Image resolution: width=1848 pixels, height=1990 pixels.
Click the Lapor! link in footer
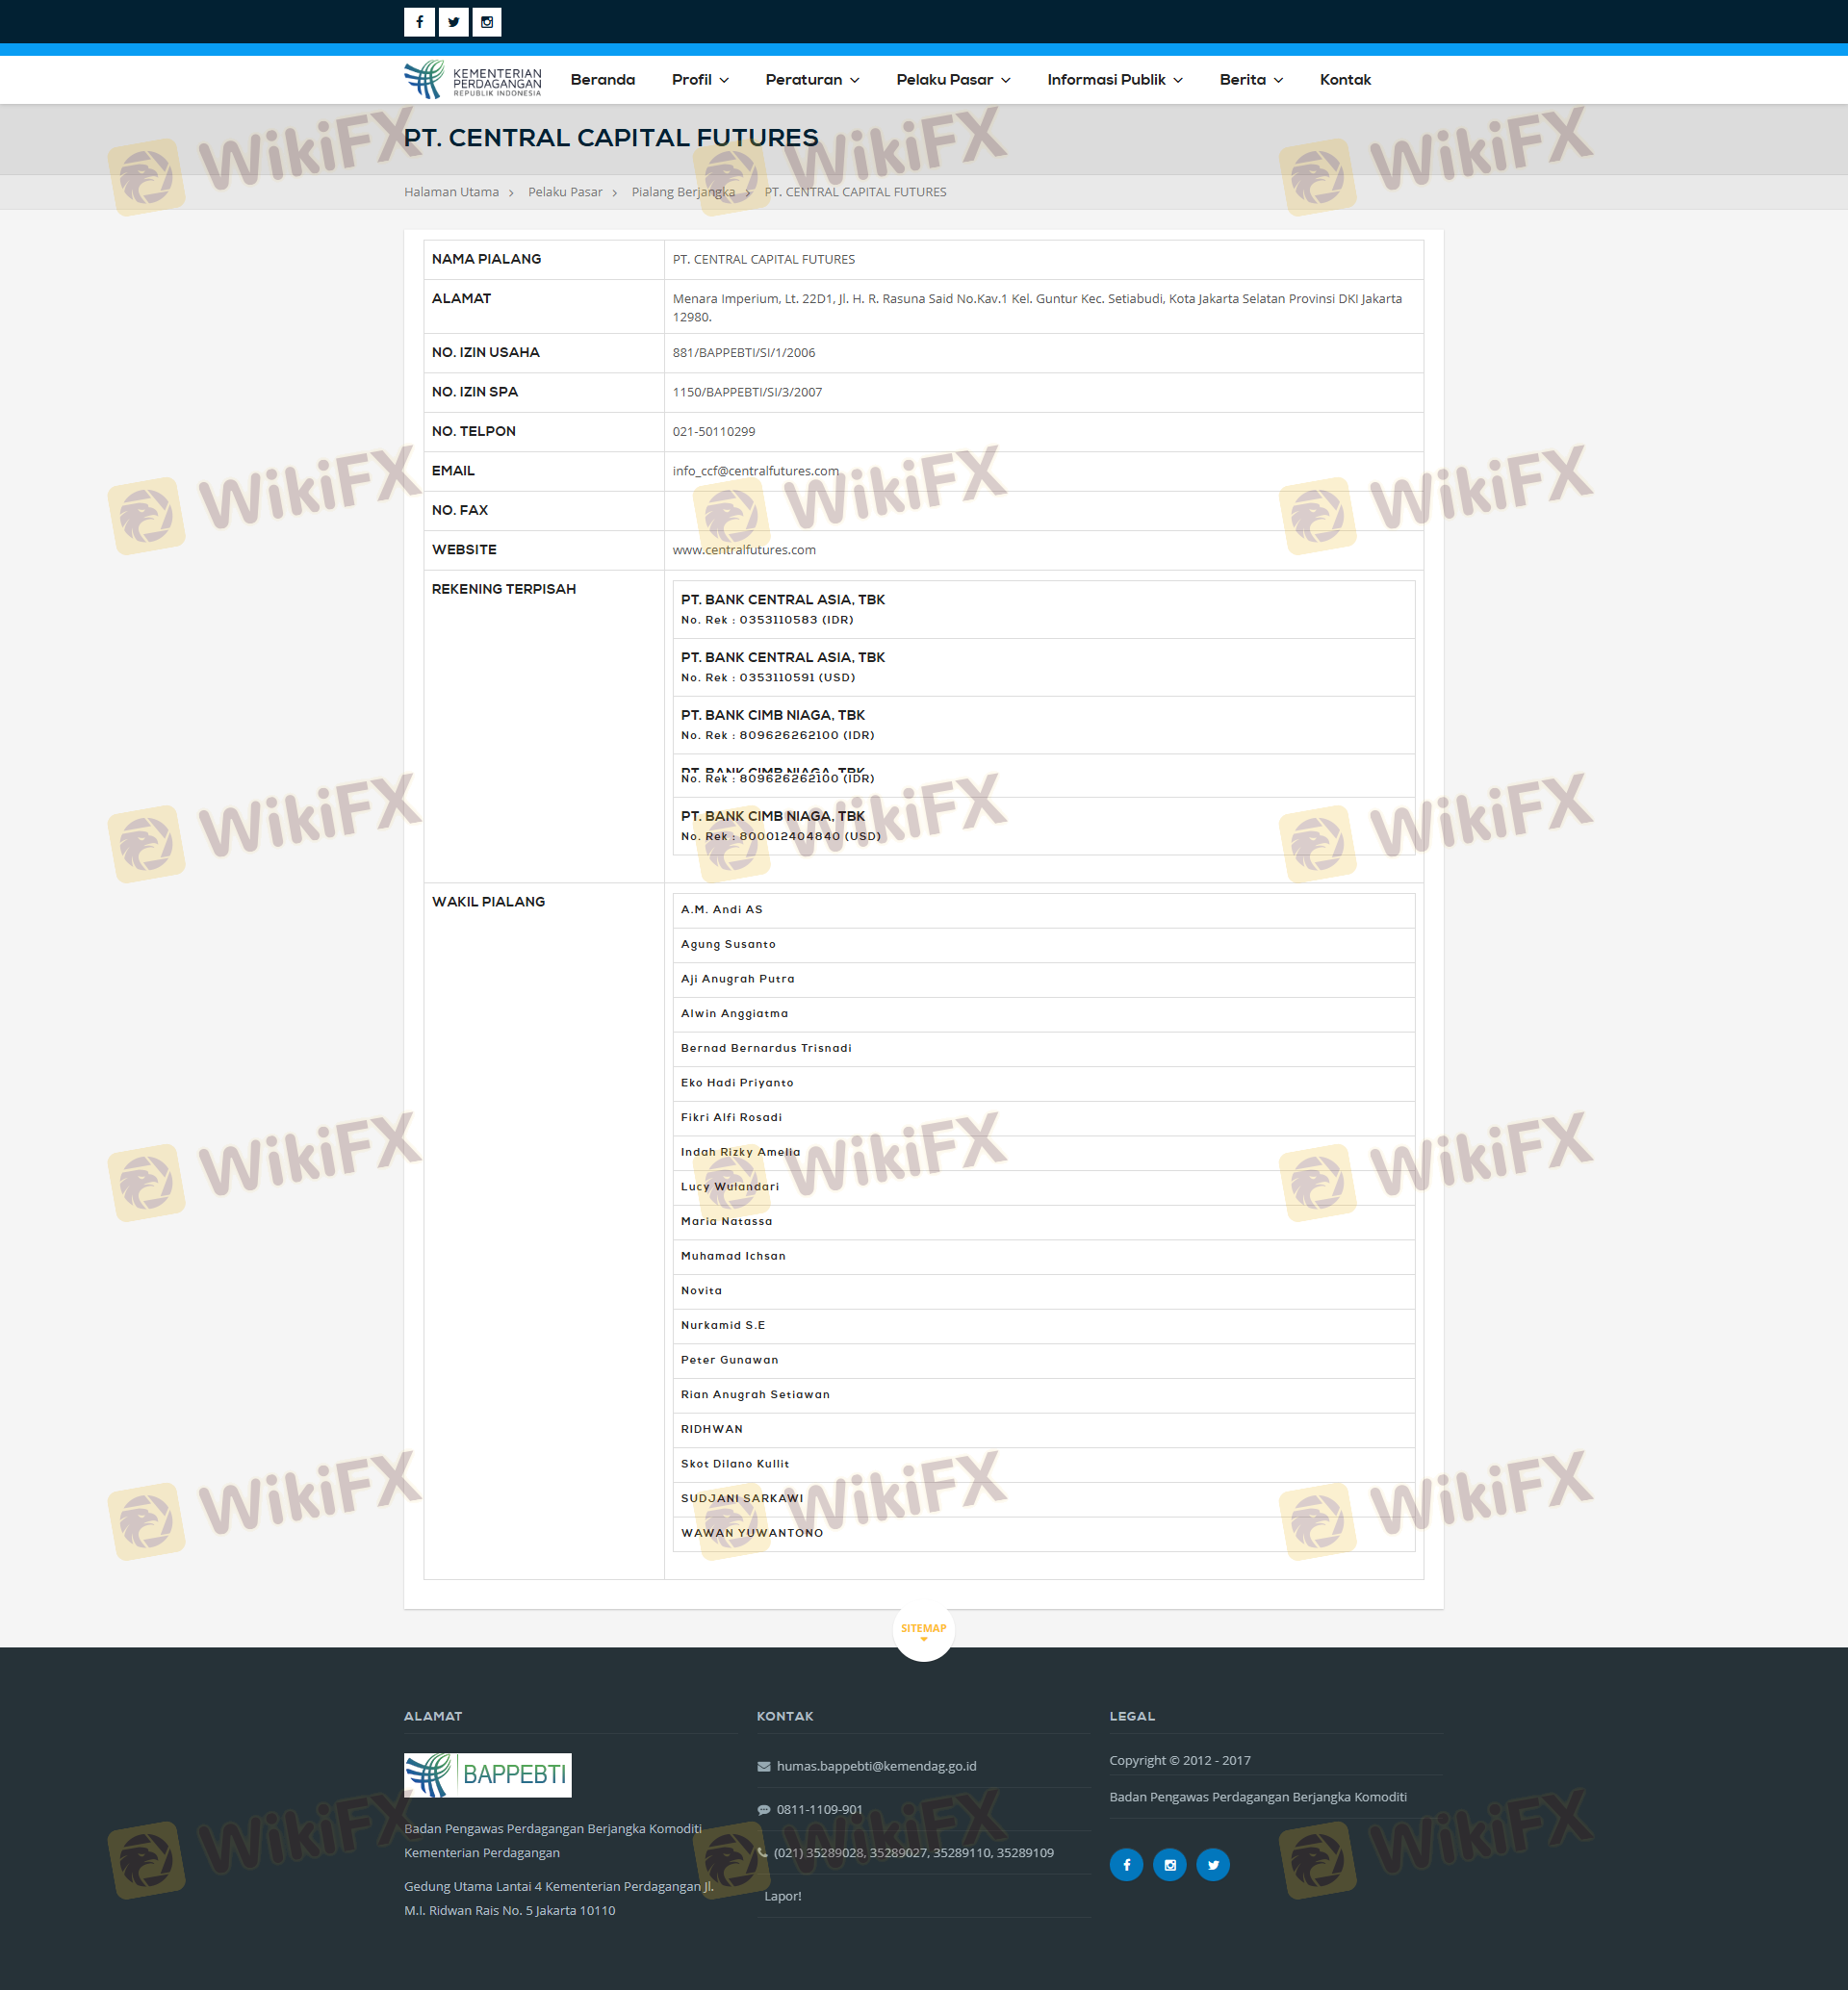coord(782,1896)
